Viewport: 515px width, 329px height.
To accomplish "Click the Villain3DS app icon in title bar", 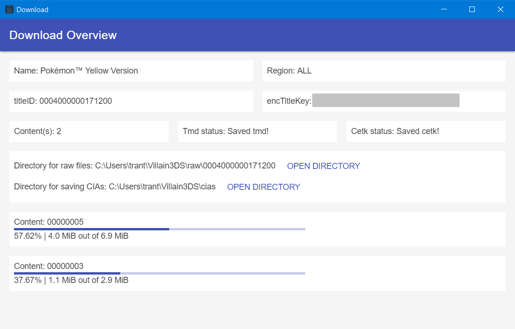I will [9, 9].
